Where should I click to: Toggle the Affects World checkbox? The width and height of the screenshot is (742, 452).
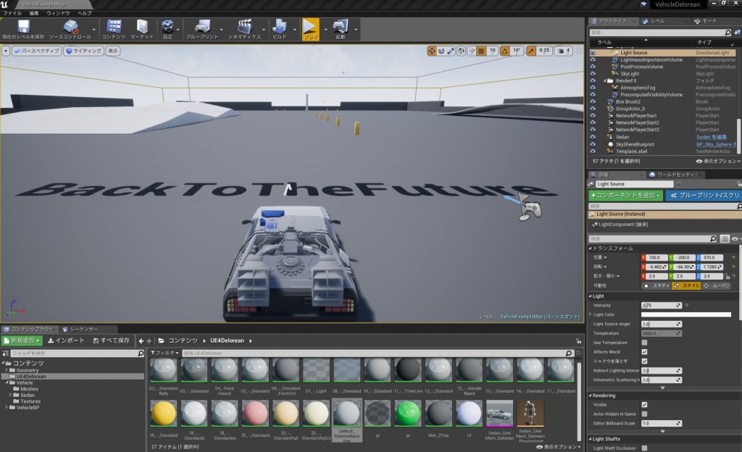644,352
